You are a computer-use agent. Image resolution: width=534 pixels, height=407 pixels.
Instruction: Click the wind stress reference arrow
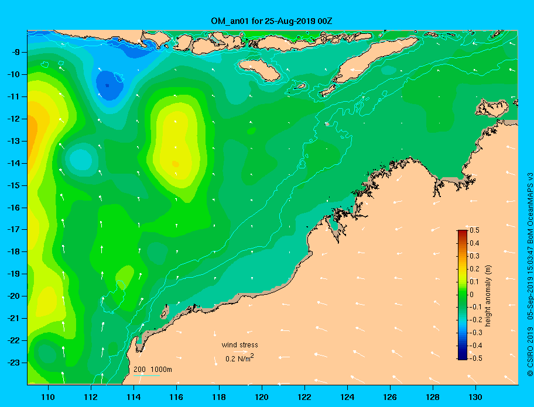point(240,351)
